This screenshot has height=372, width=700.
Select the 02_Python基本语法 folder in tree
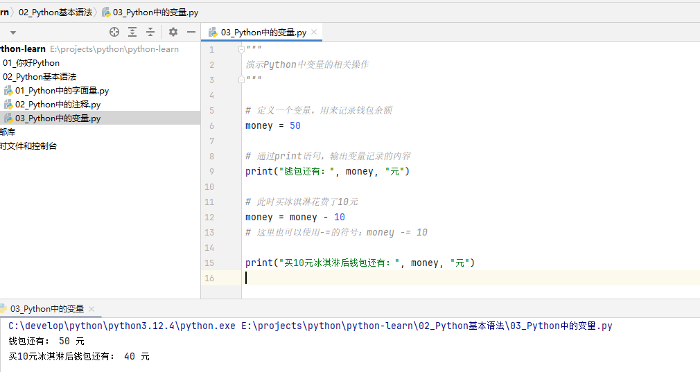click(40, 77)
